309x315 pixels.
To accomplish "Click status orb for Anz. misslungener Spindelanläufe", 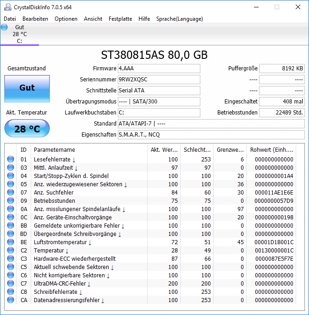I will coord(11,209).
